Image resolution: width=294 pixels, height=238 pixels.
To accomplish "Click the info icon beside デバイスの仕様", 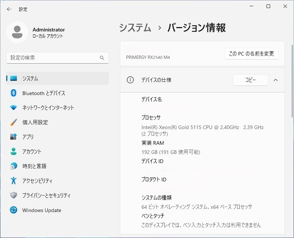I will [x=130, y=80].
